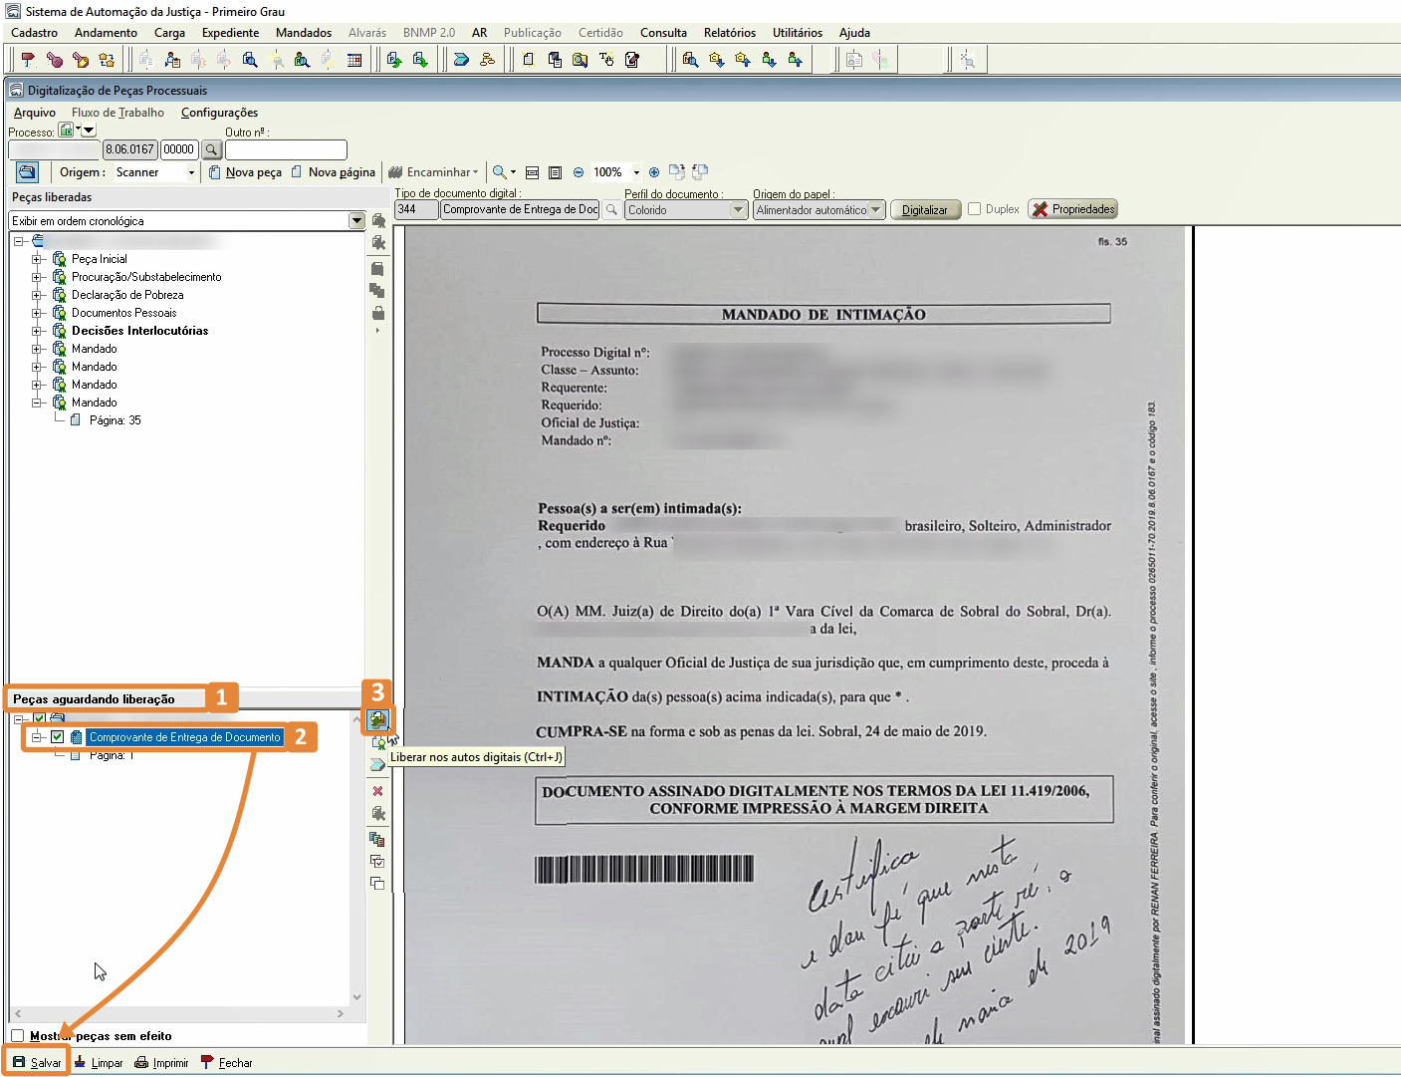Open the Origem Scanner dropdown
The height and width of the screenshot is (1077, 1401).
pos(192,172)
